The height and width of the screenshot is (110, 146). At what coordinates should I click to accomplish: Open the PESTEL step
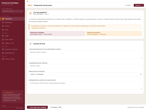(x=12, y=26)
